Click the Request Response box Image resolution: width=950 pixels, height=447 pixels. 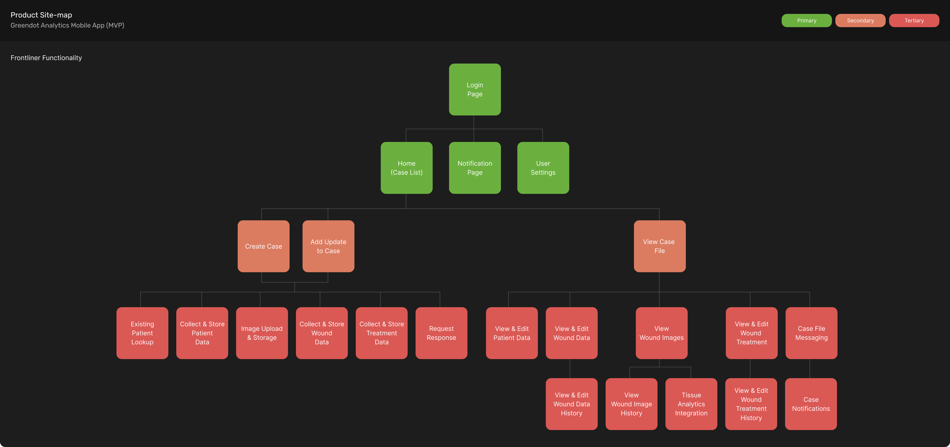pos(441,333)
